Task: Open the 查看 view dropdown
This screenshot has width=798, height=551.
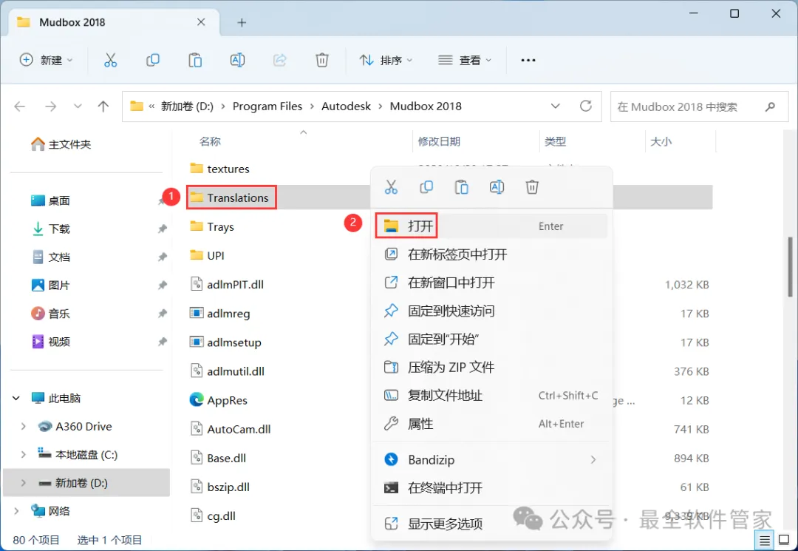Action: pyautogui.click(x=465, y=60)
